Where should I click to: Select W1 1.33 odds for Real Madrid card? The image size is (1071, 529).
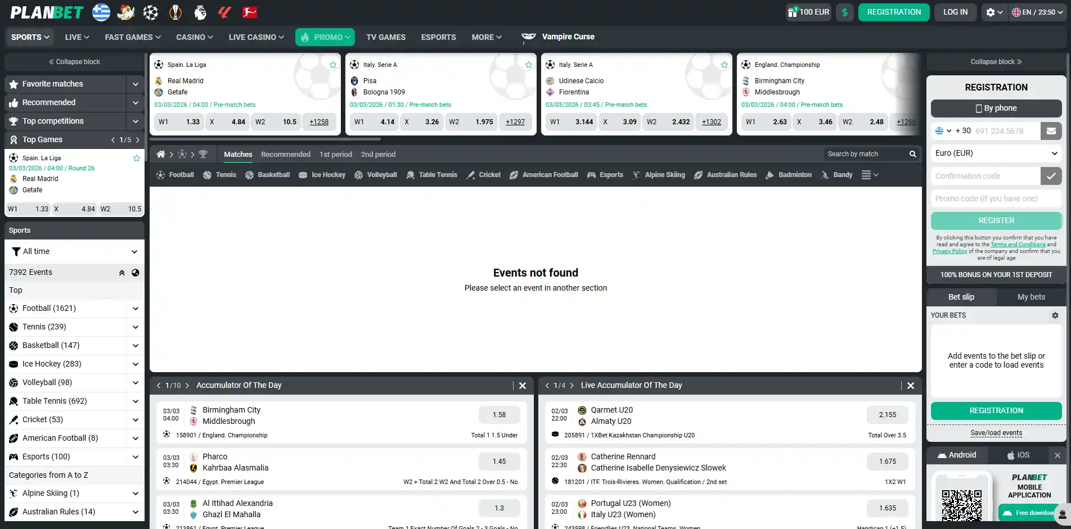(179, 122)
